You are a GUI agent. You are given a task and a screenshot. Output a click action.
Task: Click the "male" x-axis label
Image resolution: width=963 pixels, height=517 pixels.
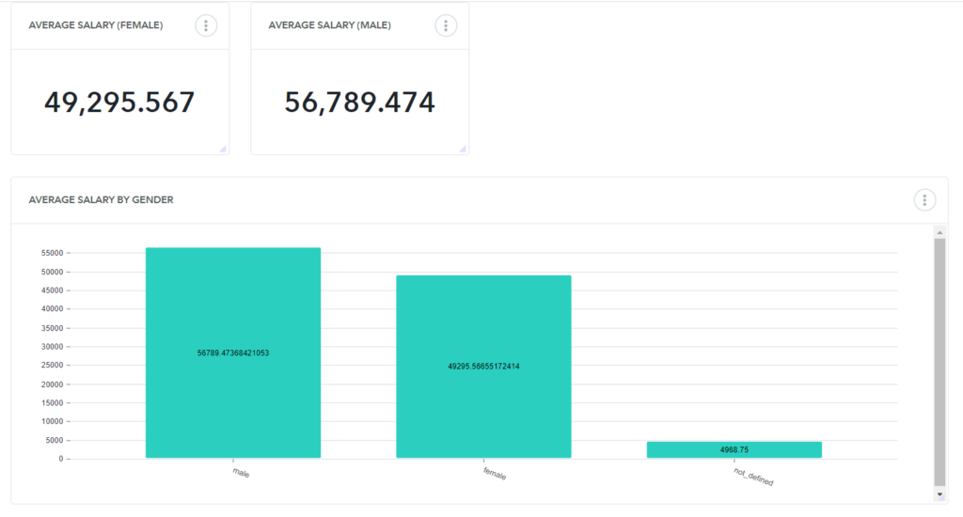241,473
